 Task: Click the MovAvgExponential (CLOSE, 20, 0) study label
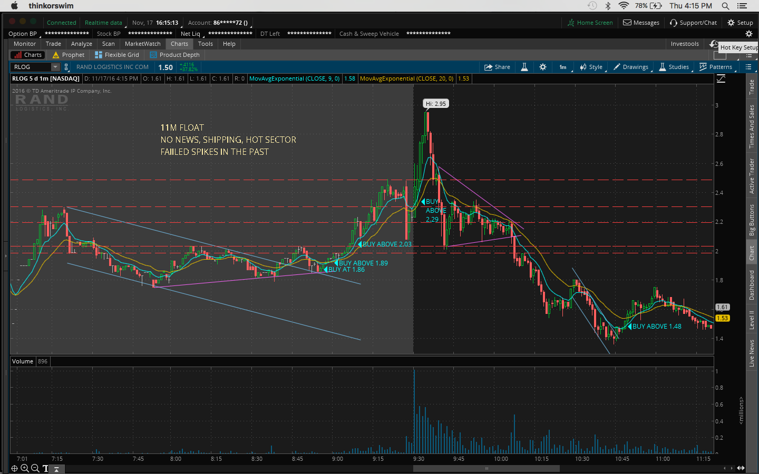tap(407, 78)
